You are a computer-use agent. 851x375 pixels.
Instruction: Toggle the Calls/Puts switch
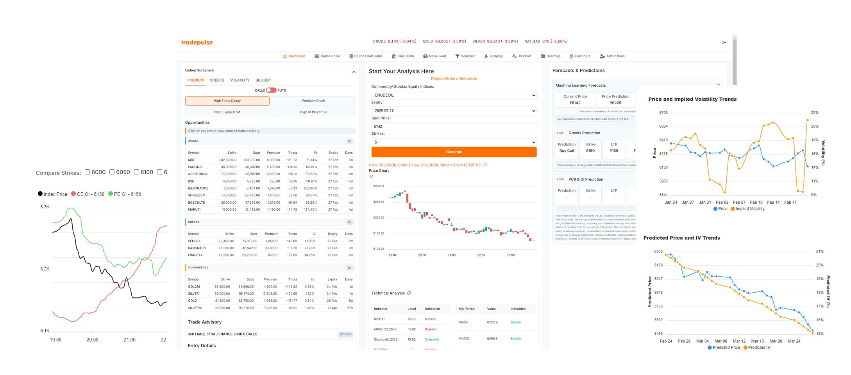(x=271, y=90)
